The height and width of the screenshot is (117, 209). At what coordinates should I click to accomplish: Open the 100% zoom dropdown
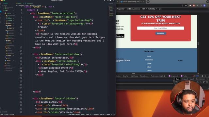tap(144, 9)
